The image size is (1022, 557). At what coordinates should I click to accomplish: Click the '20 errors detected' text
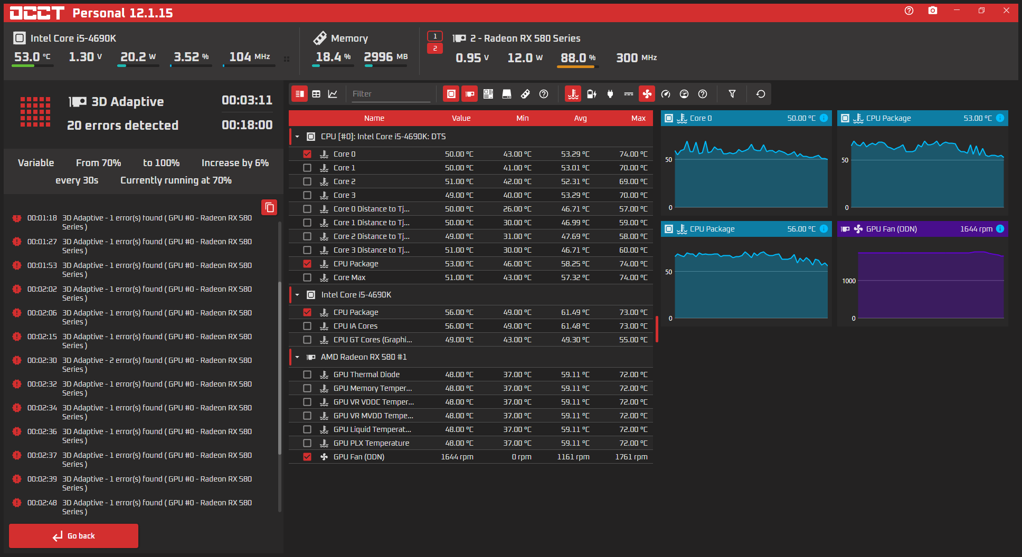pos(123,126)
